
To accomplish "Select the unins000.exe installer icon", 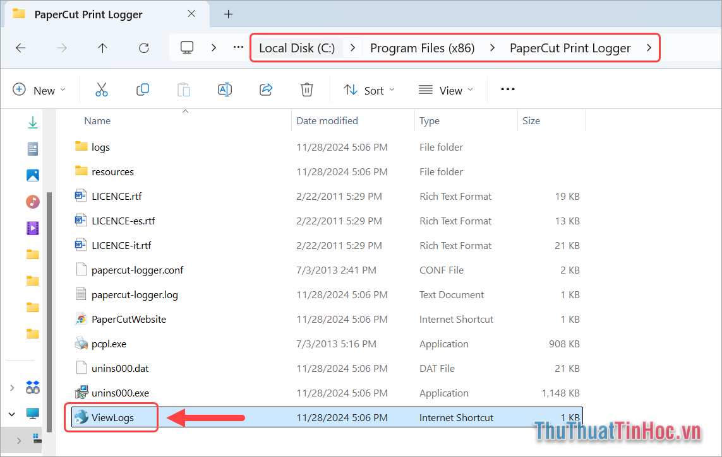I will pos(81,393).
